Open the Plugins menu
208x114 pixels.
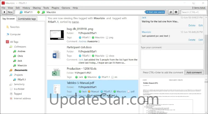pos(55,8)
